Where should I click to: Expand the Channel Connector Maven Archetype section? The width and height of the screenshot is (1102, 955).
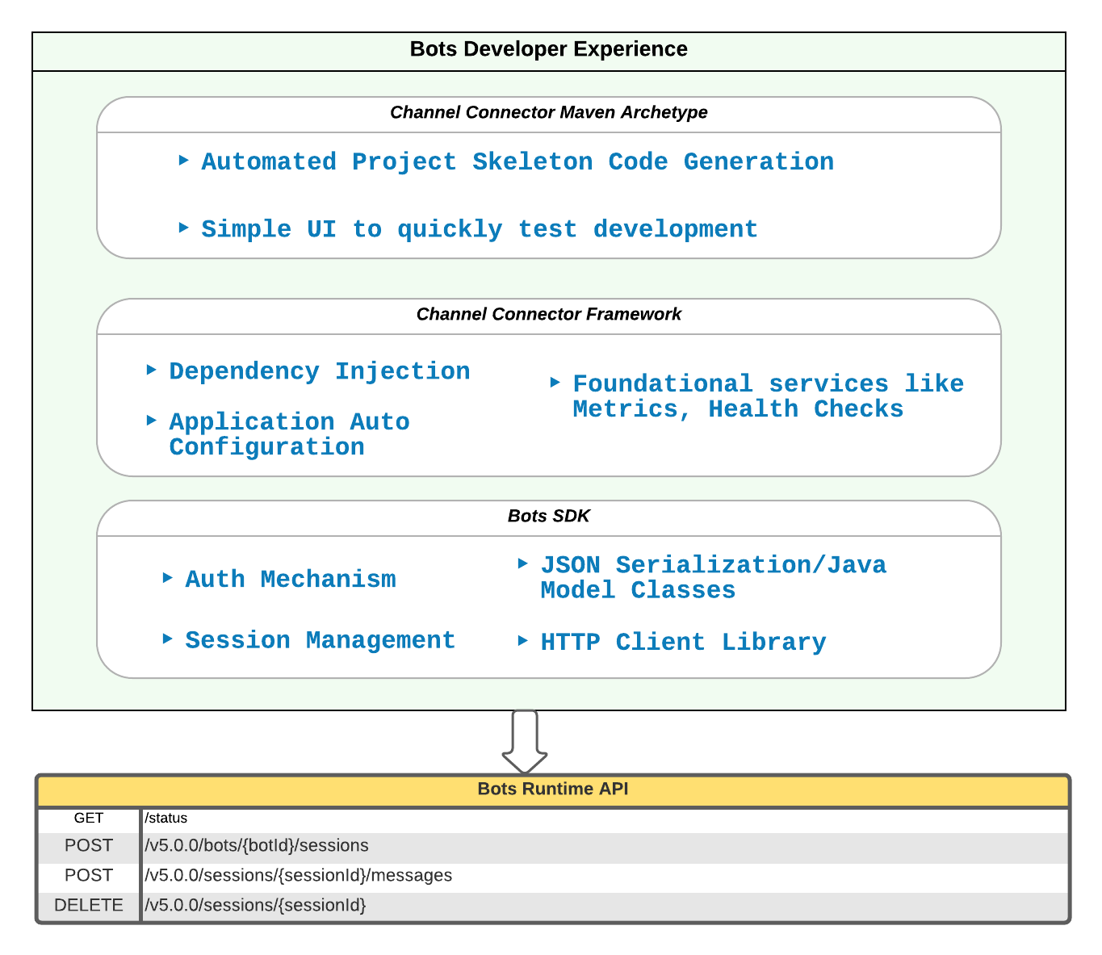549,113
